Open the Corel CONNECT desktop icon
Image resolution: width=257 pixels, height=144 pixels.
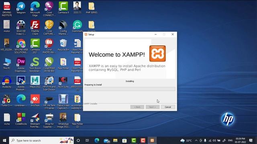(49, 9)
